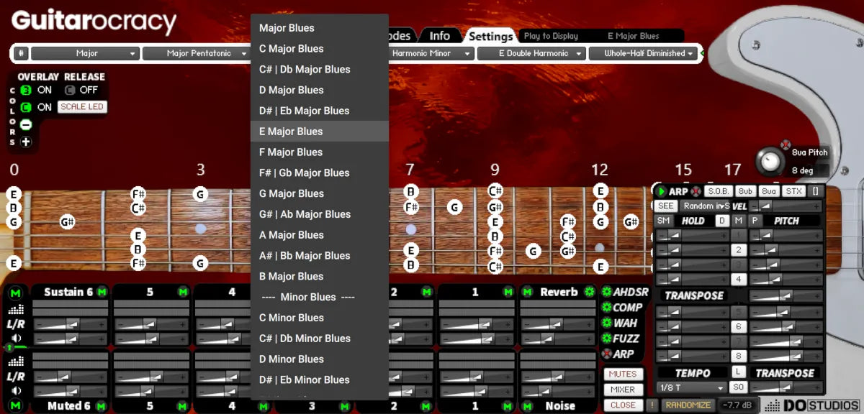
Task: Select 'A Major Blues' from list
Action: 320,235
